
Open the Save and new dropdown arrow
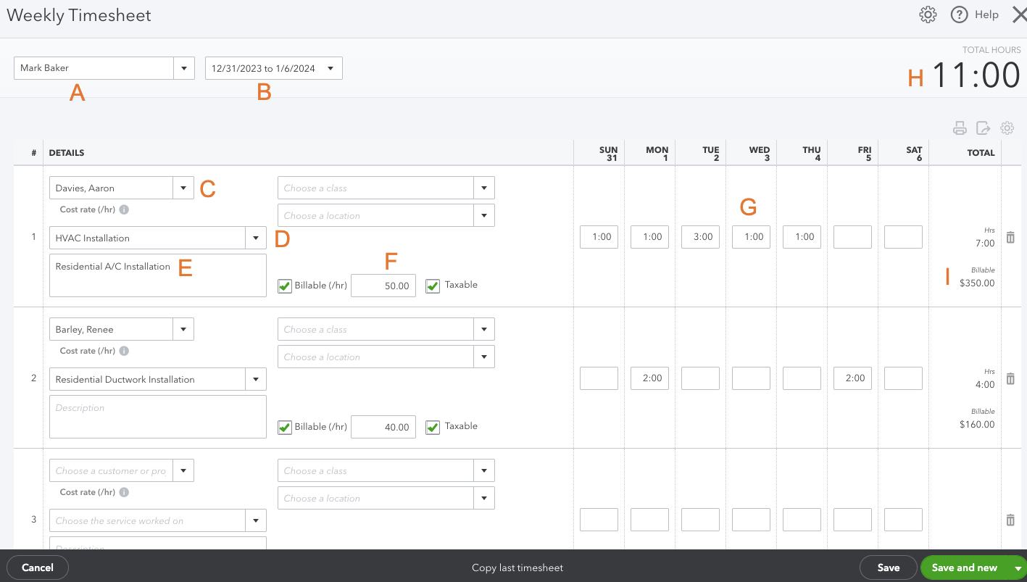click(1018, 567)
